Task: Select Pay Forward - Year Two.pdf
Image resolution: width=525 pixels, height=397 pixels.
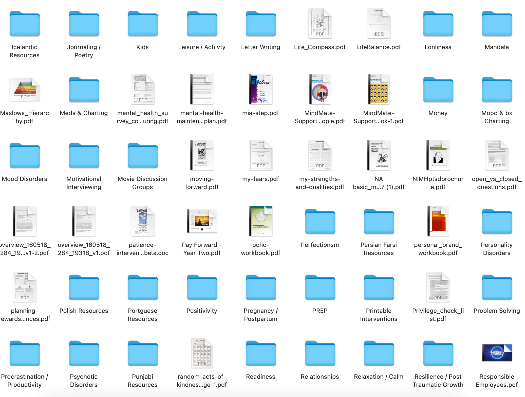Action: (202, 221)
